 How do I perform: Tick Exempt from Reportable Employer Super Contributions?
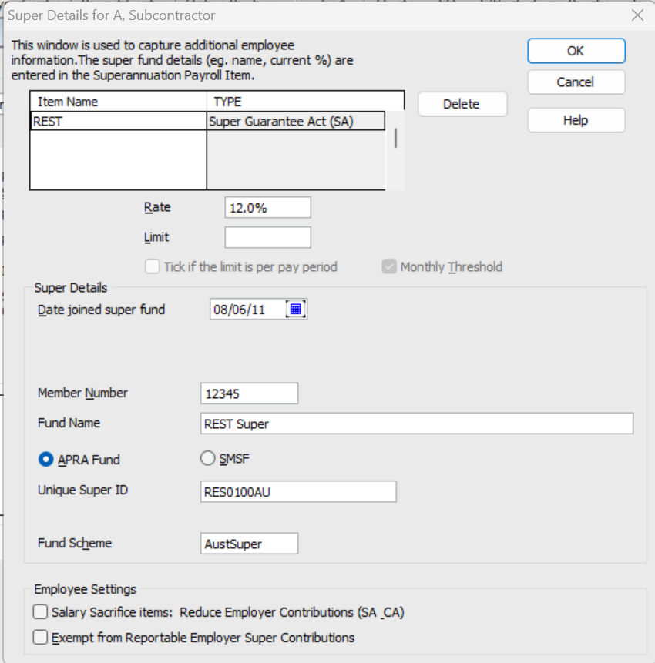pos(40,638)
